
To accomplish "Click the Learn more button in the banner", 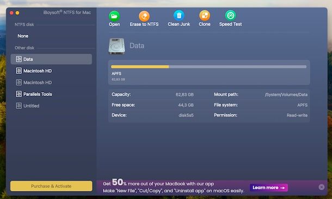I will 269,188.
